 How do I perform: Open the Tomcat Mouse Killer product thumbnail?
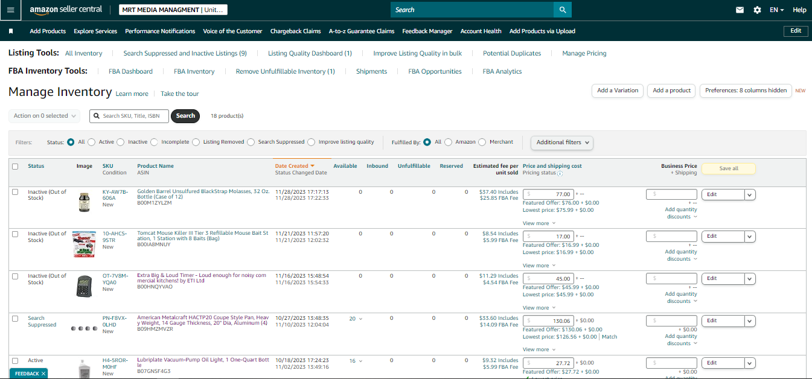tap(84, 244)
